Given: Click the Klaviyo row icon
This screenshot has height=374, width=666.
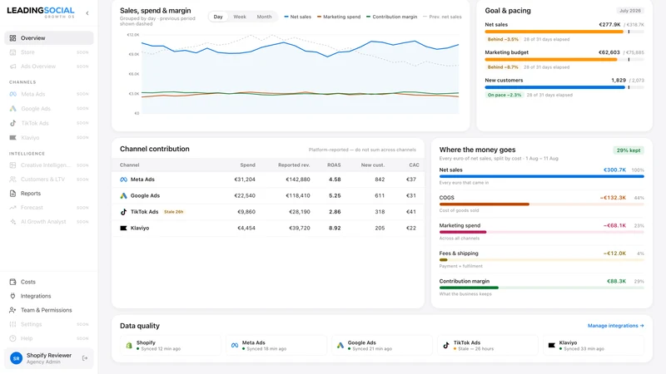Looking at the screenshot, I should pyautogui.click(x=123, y=228).
